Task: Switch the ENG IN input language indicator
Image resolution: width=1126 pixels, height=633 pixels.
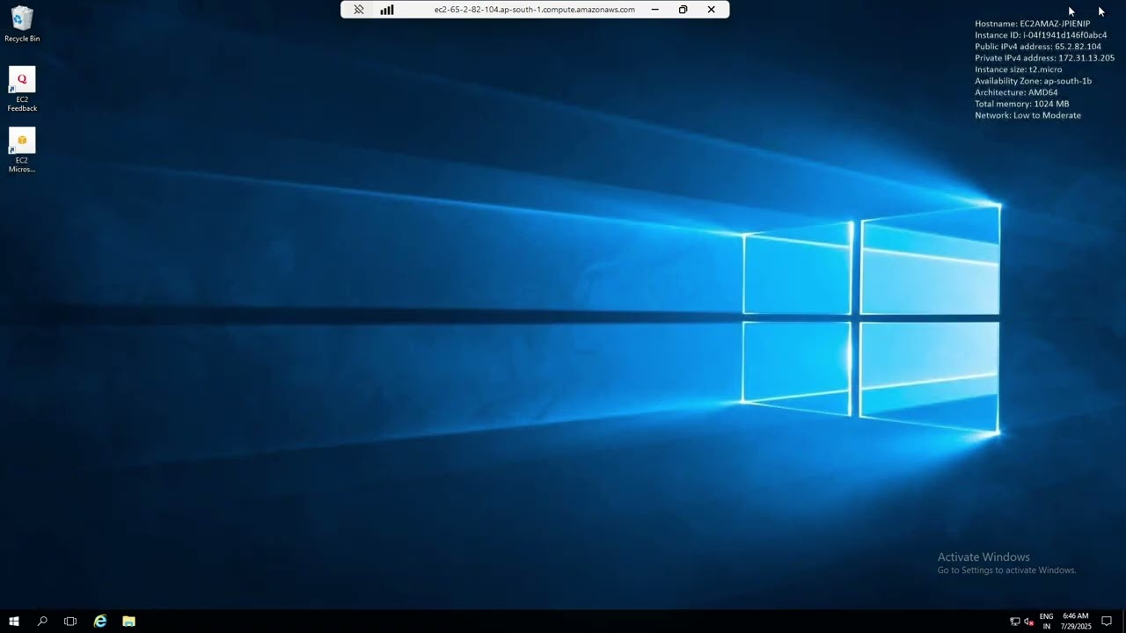Action: tap(1047, 622)
